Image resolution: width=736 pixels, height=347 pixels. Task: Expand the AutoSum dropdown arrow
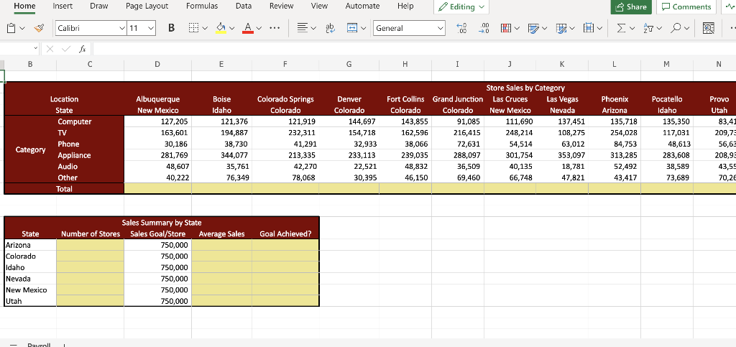[x=632, y=28]
